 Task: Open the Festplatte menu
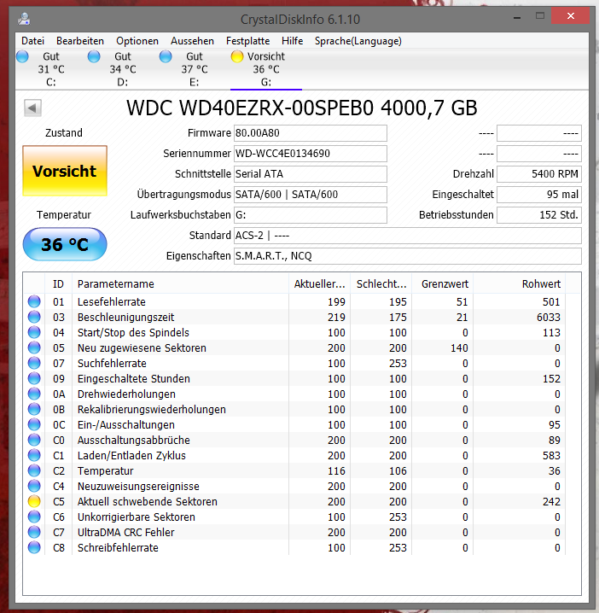click(x=247, y=41)
